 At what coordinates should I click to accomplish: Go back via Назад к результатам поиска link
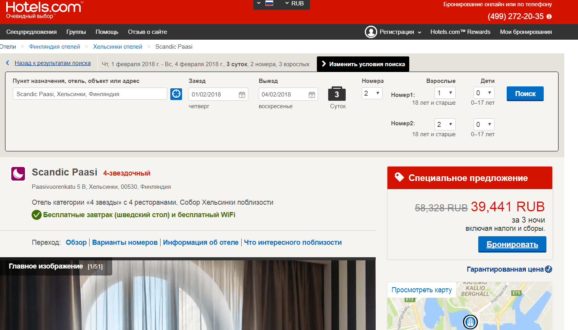[x=53, y=63]
